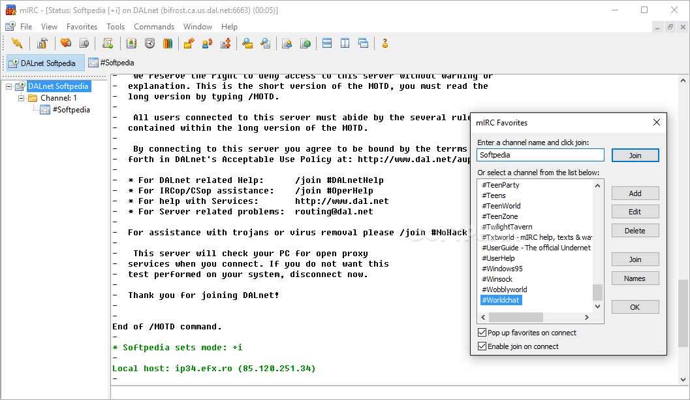Click OK in mIRC Favorites dialog
Screen dimensions: 690x400
635,307
